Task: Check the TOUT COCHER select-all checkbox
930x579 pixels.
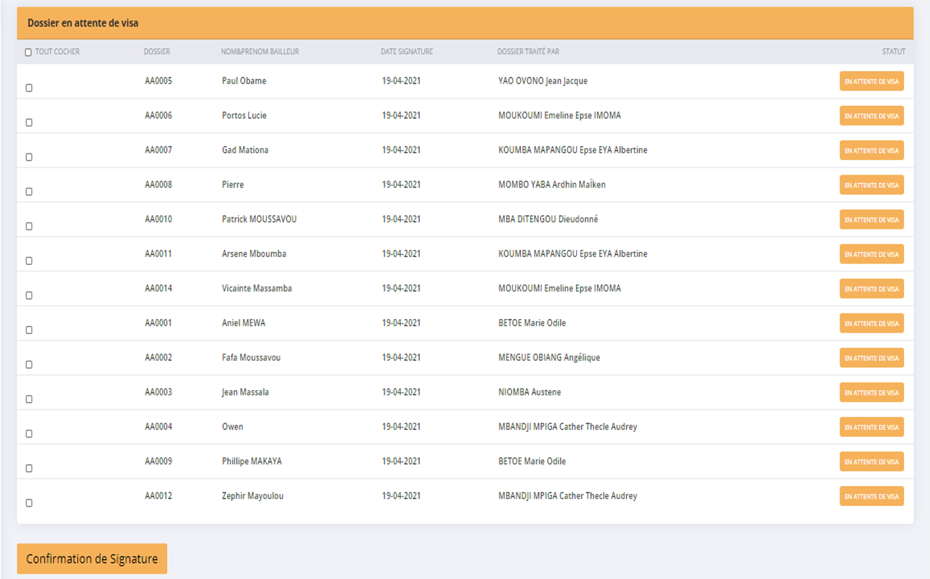Action: (28, 53)
